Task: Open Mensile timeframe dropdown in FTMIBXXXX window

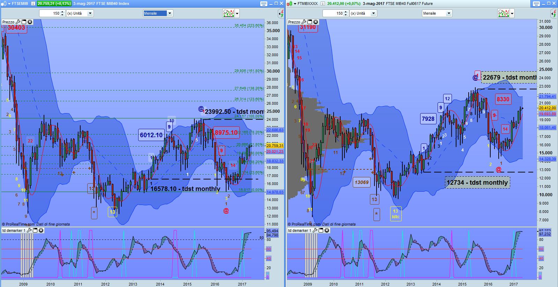Action: [437, 13]
